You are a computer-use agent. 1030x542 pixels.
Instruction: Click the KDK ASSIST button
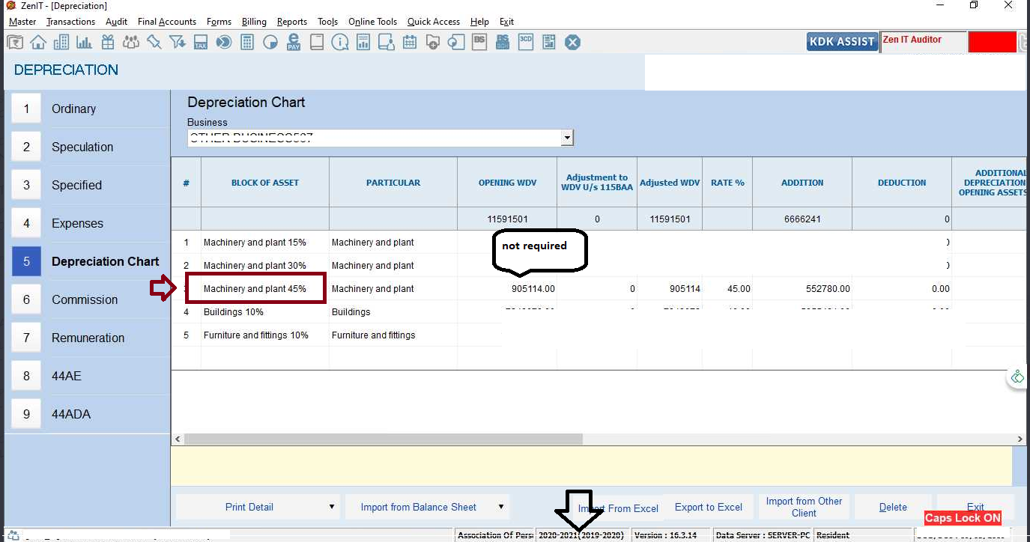coord(842,42)
